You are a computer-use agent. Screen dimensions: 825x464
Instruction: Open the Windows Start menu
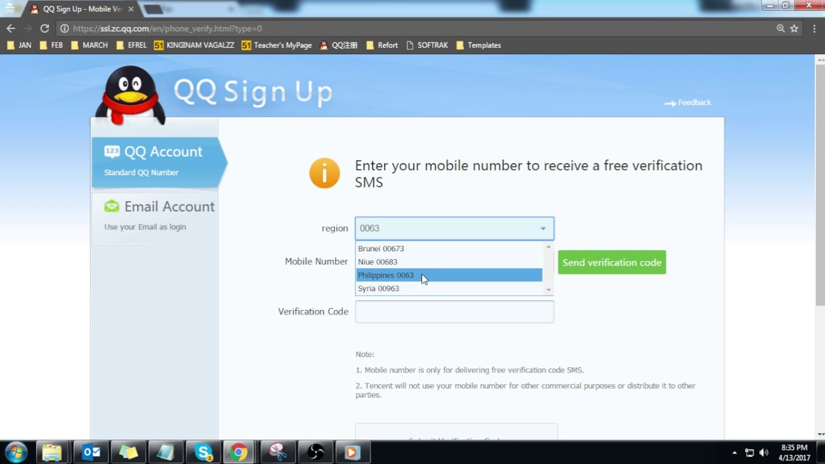tap(16, 452)
